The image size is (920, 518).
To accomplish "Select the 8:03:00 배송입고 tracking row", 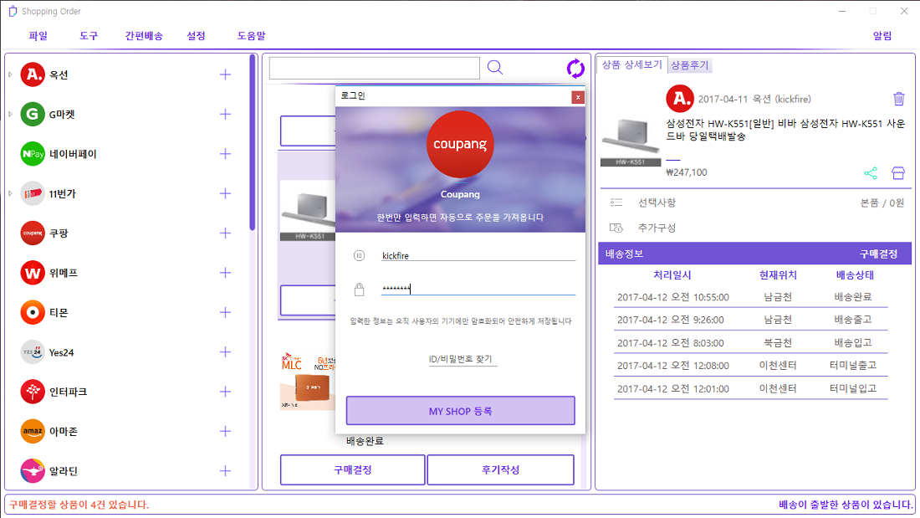I will coord(750,343).
